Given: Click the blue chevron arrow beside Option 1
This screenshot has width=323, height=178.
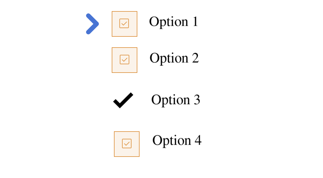Looking at the screenshot, I should coord(92,24).
